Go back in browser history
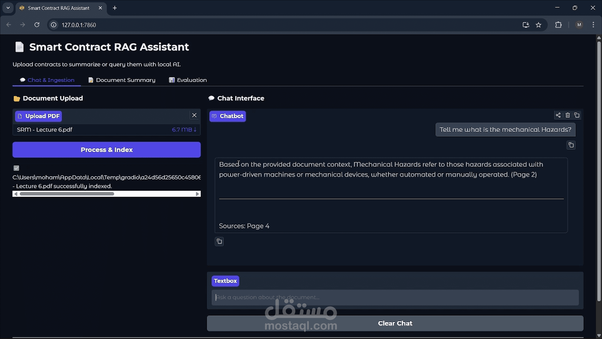This screenshot has width=602, height=339. 8,25
